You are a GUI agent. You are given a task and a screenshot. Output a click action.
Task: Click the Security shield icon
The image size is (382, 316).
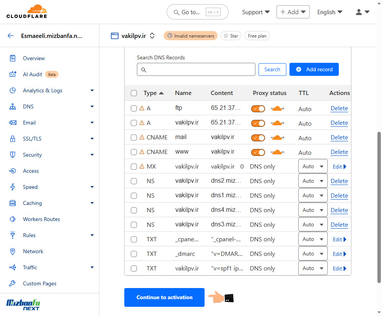(x=13, y=155)
